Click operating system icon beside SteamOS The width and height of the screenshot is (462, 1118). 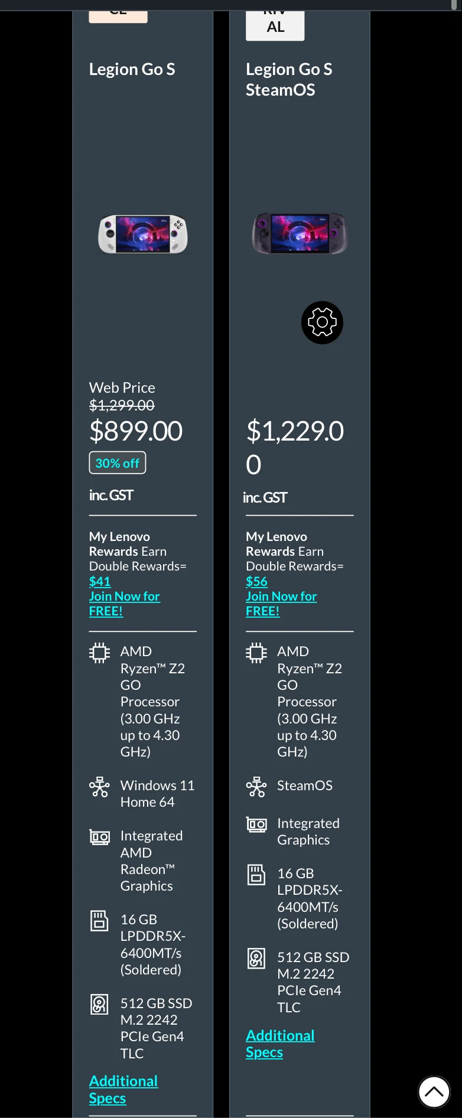pos(256,787)
